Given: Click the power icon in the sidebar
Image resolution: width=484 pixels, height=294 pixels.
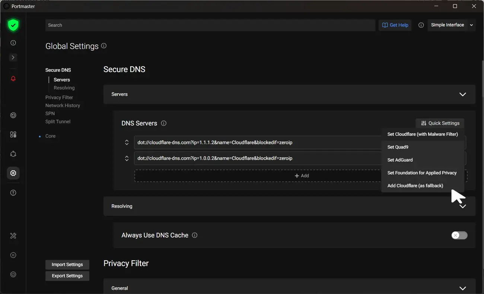Looking at the screenshot, I should tap(13, 274).
